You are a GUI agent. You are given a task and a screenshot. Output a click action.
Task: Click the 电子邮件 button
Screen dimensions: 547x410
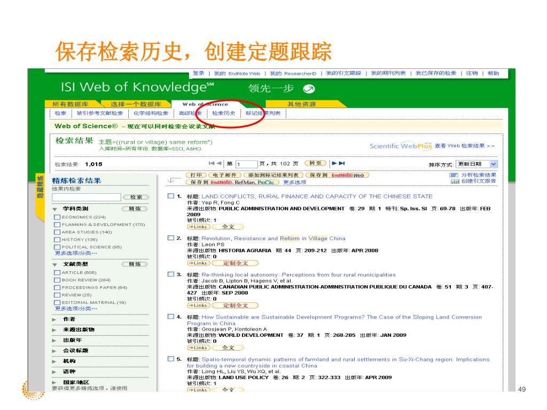(x=225, y=175)
